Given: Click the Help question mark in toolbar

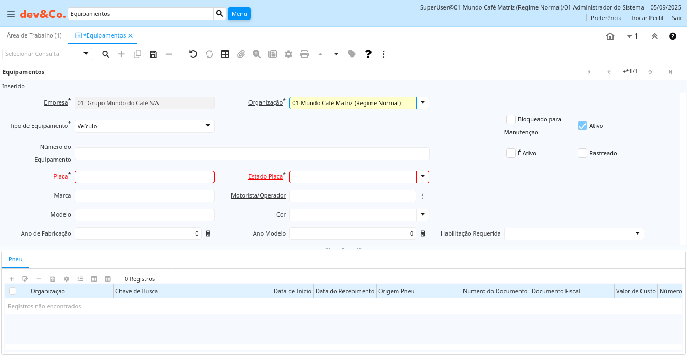Looking at the screenshot, I should tap(368, 54).
